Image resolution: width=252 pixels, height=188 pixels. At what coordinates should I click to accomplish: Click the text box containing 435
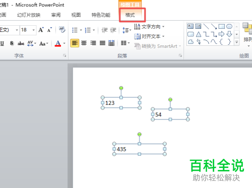(139, 149)
